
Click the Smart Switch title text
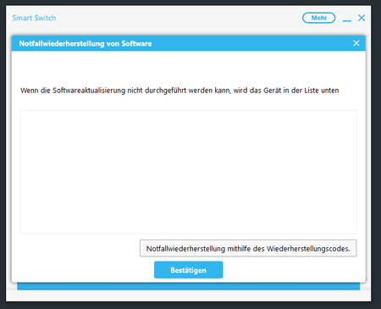point(34,18)
